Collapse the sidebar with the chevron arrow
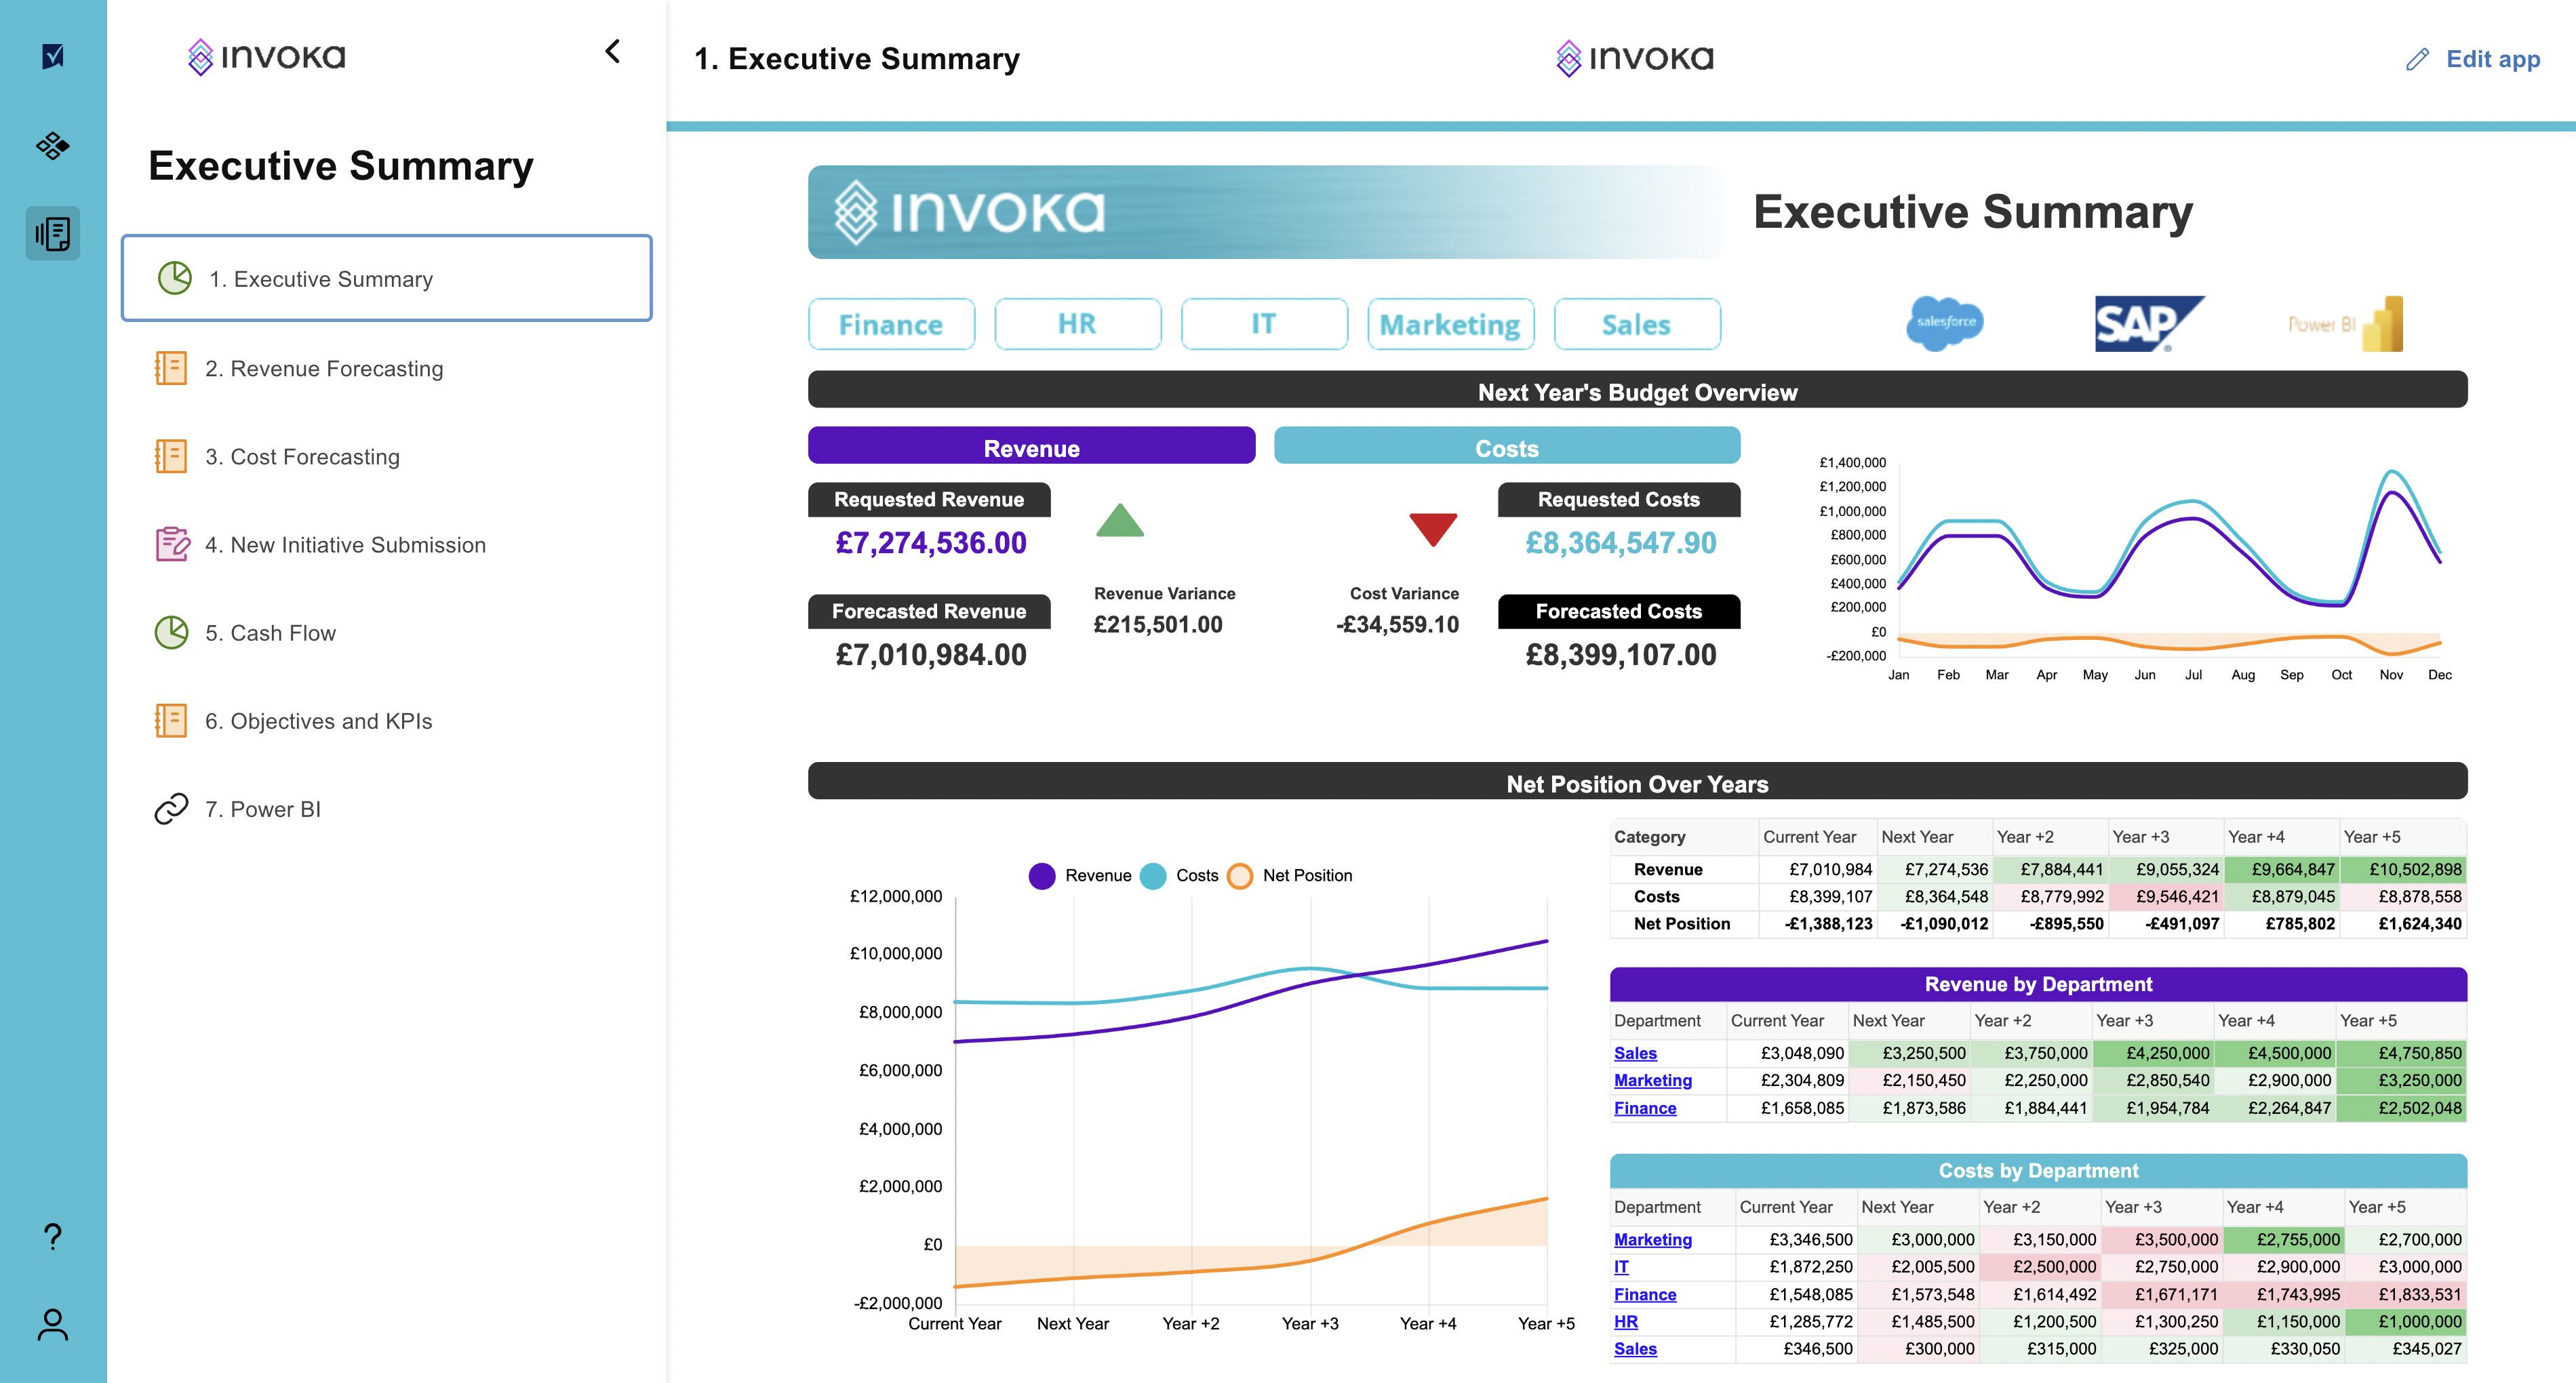The image size is (2576, 1383). [x=613, y=52]
